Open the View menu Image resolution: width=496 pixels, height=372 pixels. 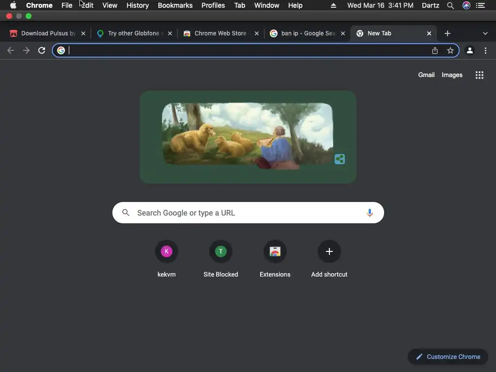tap(110, 5)
